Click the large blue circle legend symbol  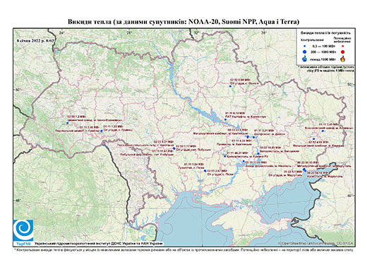pyautogui.click(x=305, y=52)
